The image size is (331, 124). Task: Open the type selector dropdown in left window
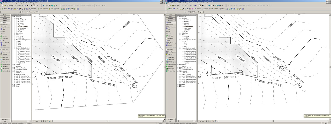(x=19, y=12)
